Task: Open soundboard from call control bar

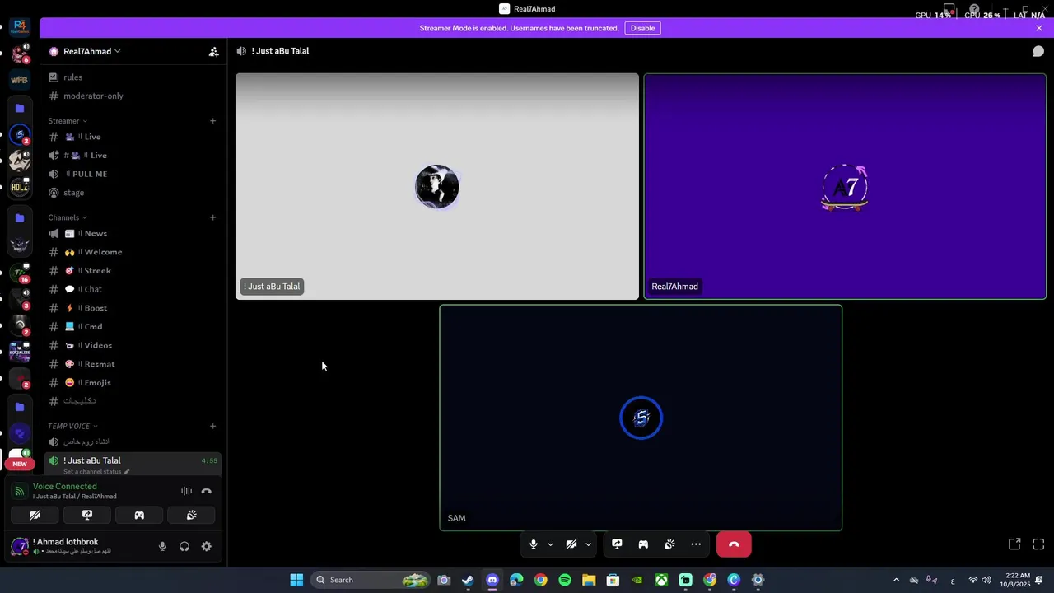Action: tap(669, 544)
